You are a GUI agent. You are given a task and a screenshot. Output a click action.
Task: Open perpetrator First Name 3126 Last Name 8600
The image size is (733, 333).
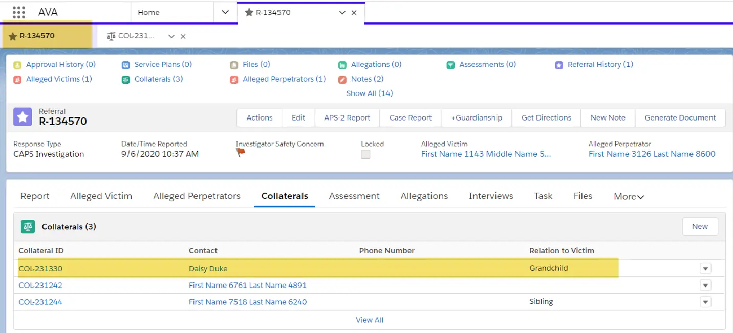coord(652,154)
